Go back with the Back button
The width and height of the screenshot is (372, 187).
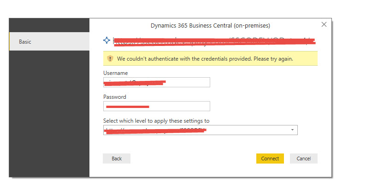point(117,159)
